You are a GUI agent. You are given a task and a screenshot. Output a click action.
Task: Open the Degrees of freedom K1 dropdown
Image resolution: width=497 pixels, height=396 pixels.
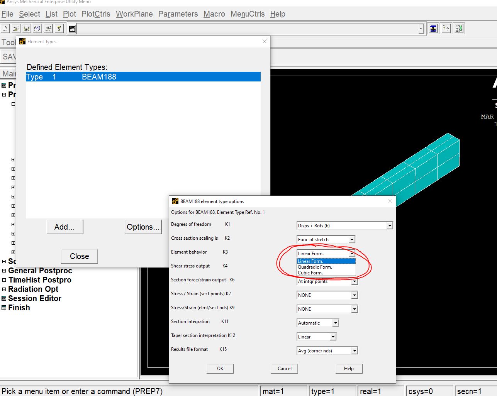click(x=389, y=226)
